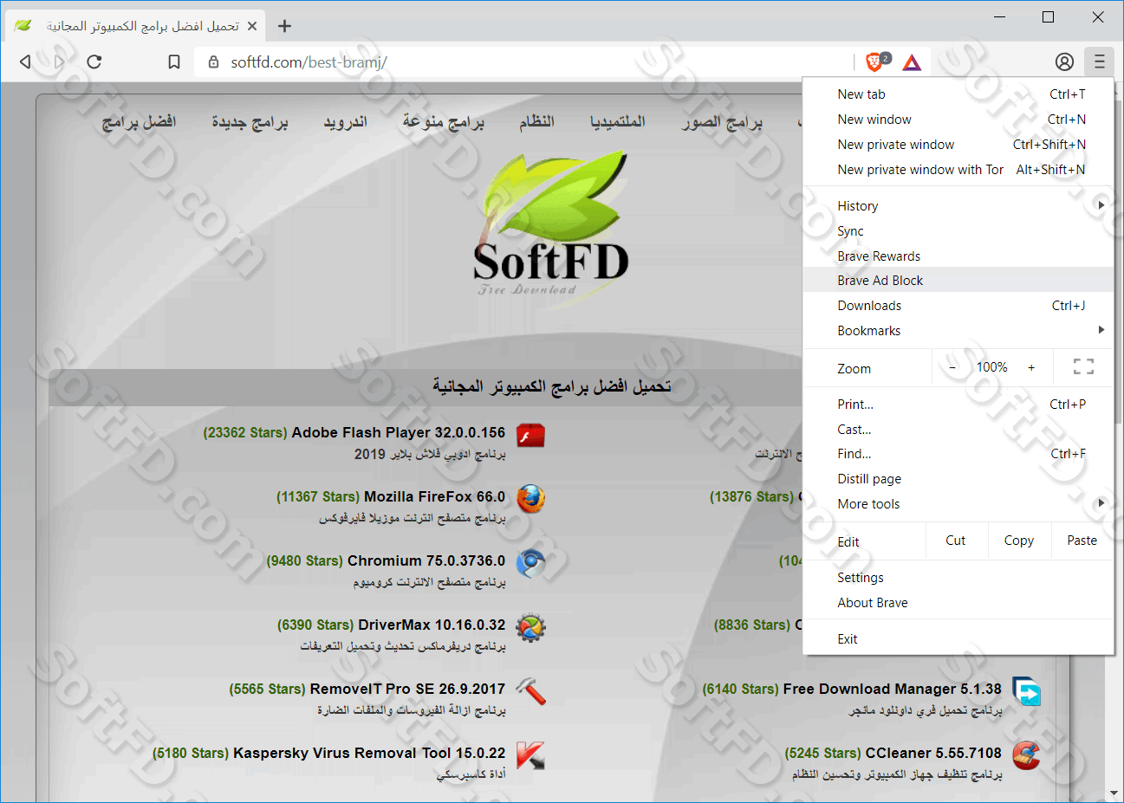Bookmark this page with the bookmark icon

[x=174, y=62]
